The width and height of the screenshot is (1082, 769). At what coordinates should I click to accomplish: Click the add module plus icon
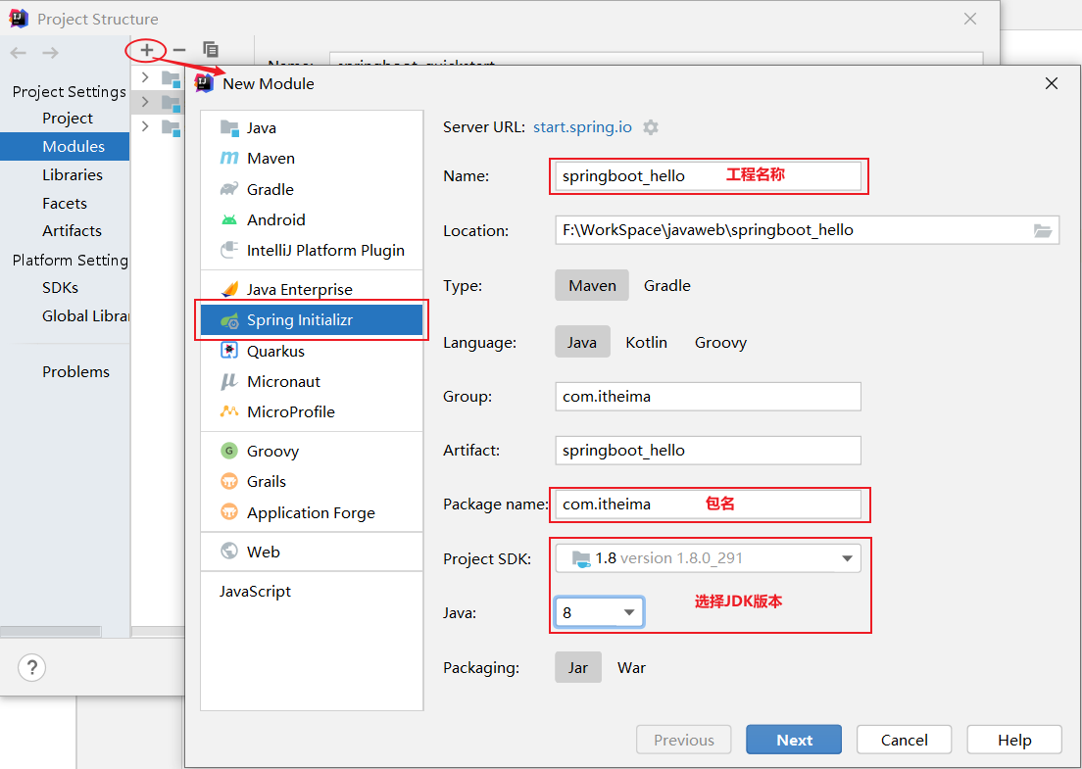coord(146,50)
